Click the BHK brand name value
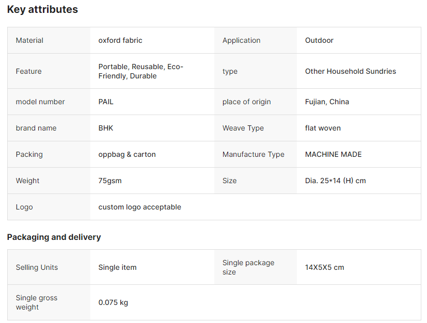 106,128
